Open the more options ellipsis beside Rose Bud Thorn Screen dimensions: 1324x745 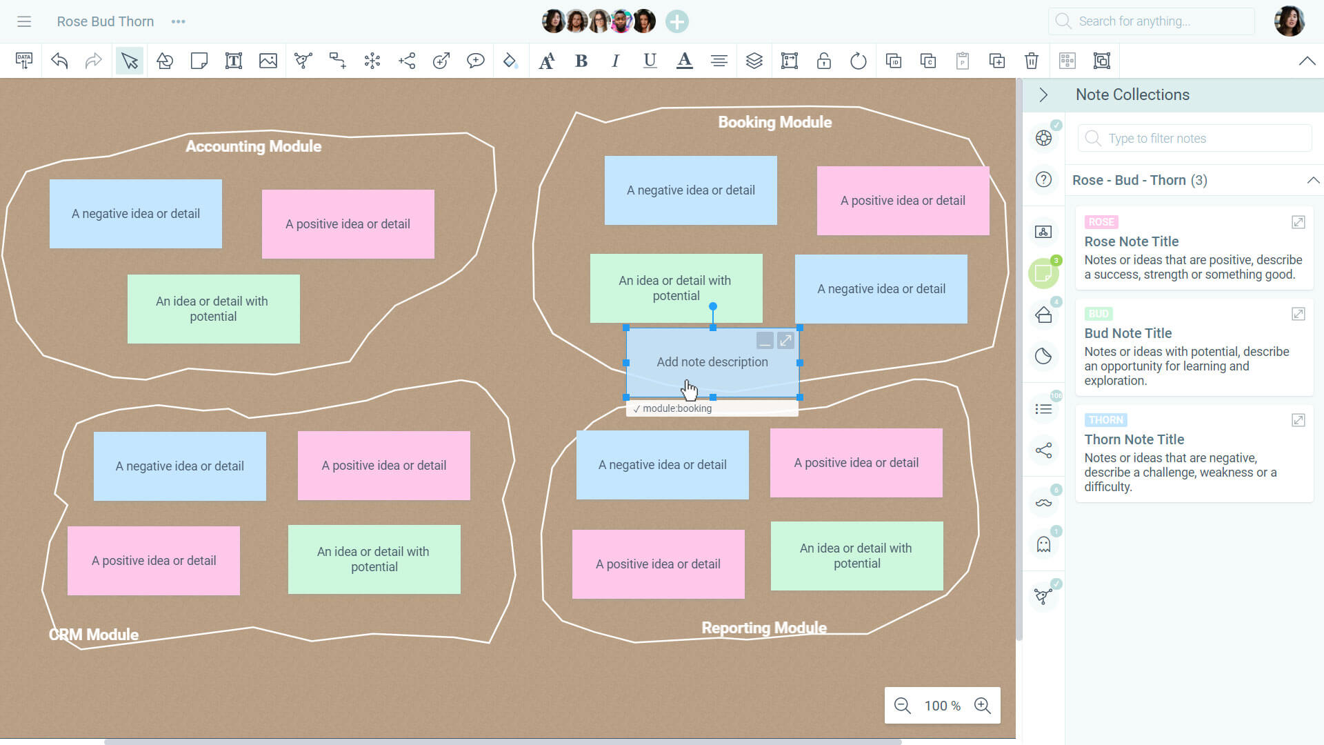pos(178,21)
